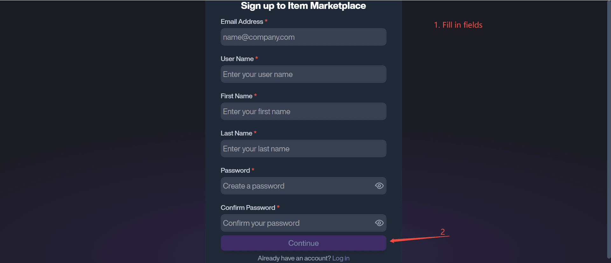Click the Confirm Password label

tap(248, 208)
